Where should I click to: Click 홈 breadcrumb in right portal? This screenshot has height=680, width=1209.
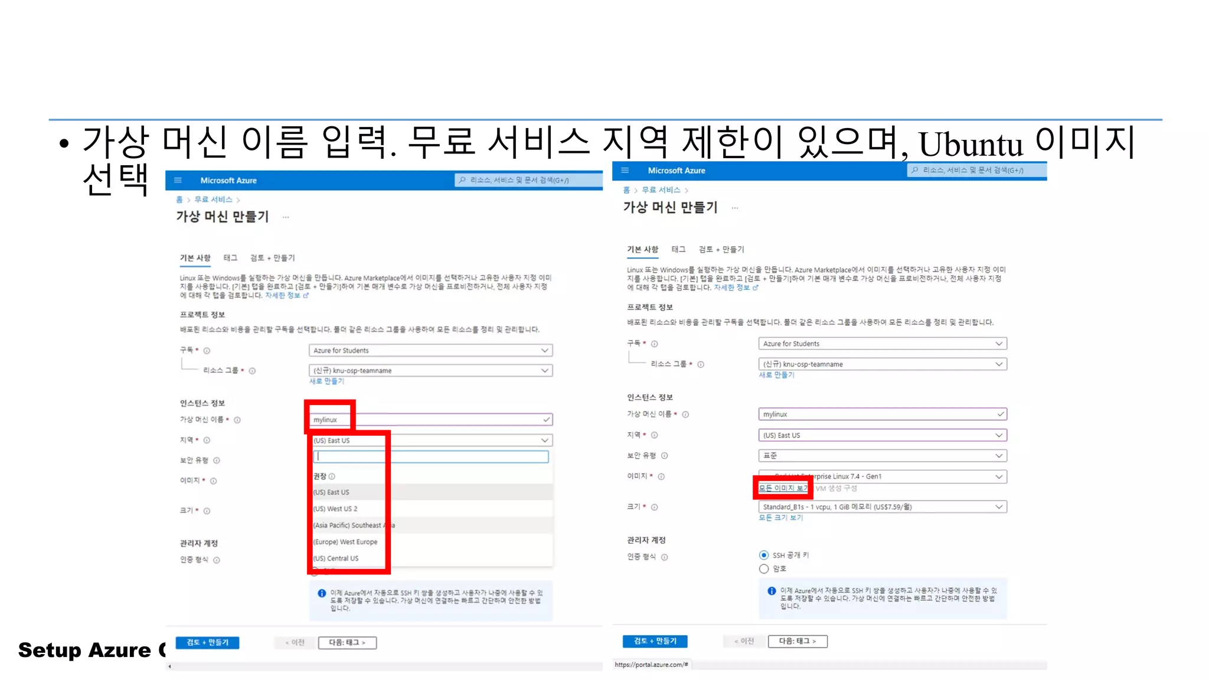626,190
